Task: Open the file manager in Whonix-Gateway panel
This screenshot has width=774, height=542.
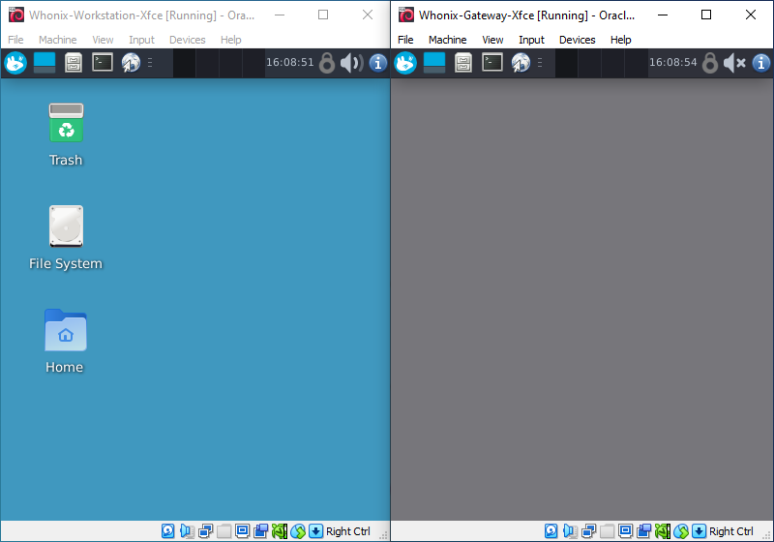Action: click(x=463, y=63)
